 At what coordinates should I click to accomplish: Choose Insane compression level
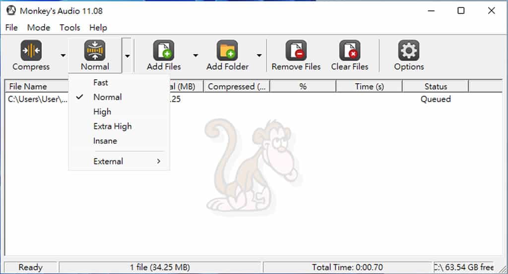119,141
